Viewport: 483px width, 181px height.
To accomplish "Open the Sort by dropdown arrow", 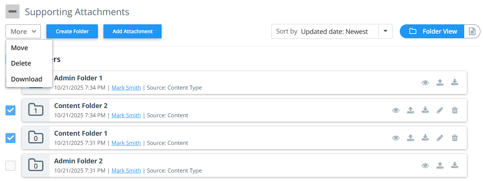I will pos(385,31).
